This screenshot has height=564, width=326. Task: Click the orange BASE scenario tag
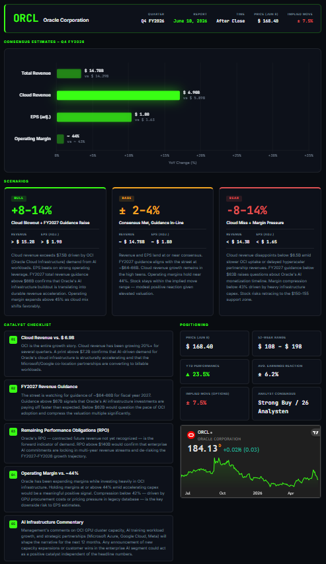[126, 198]
